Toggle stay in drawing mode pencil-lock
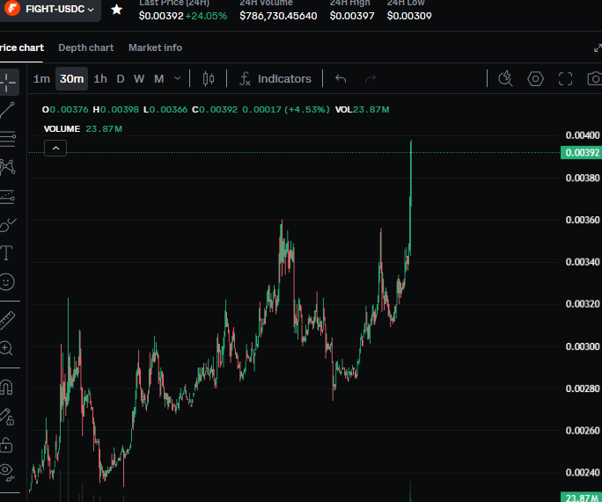Viewport: 602px width, 502px height. click(7, 417)
